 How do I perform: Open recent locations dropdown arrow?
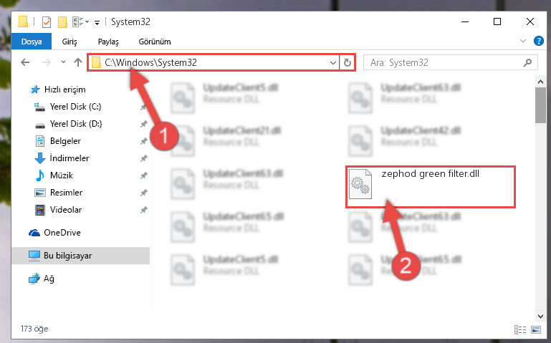pyautogui.click(x=63, y=62)
